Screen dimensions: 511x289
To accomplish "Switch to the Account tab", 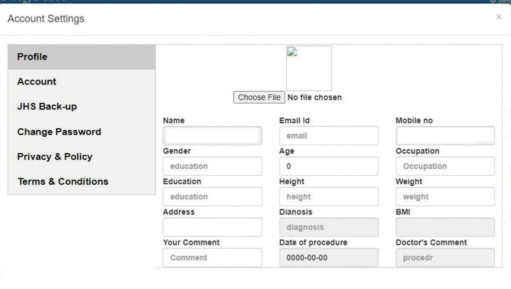I will point(81,81).
